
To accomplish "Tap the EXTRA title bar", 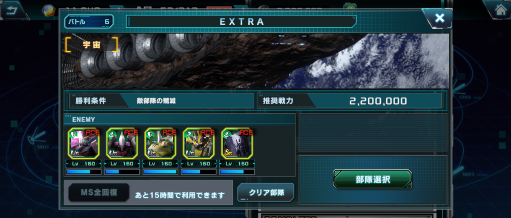I will point(241,22).
